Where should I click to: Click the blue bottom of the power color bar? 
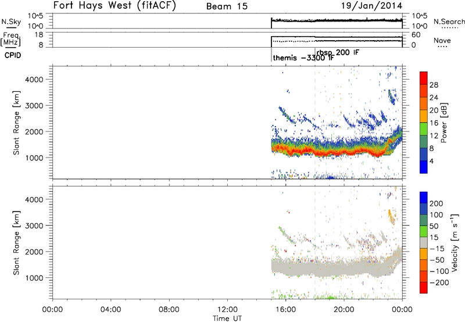424,167
